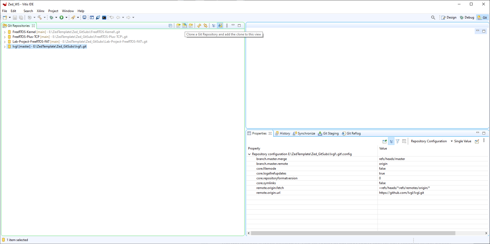490x244 pixels.
Task: Click the build configuration clock icon
Action: [x=30, y=17]
